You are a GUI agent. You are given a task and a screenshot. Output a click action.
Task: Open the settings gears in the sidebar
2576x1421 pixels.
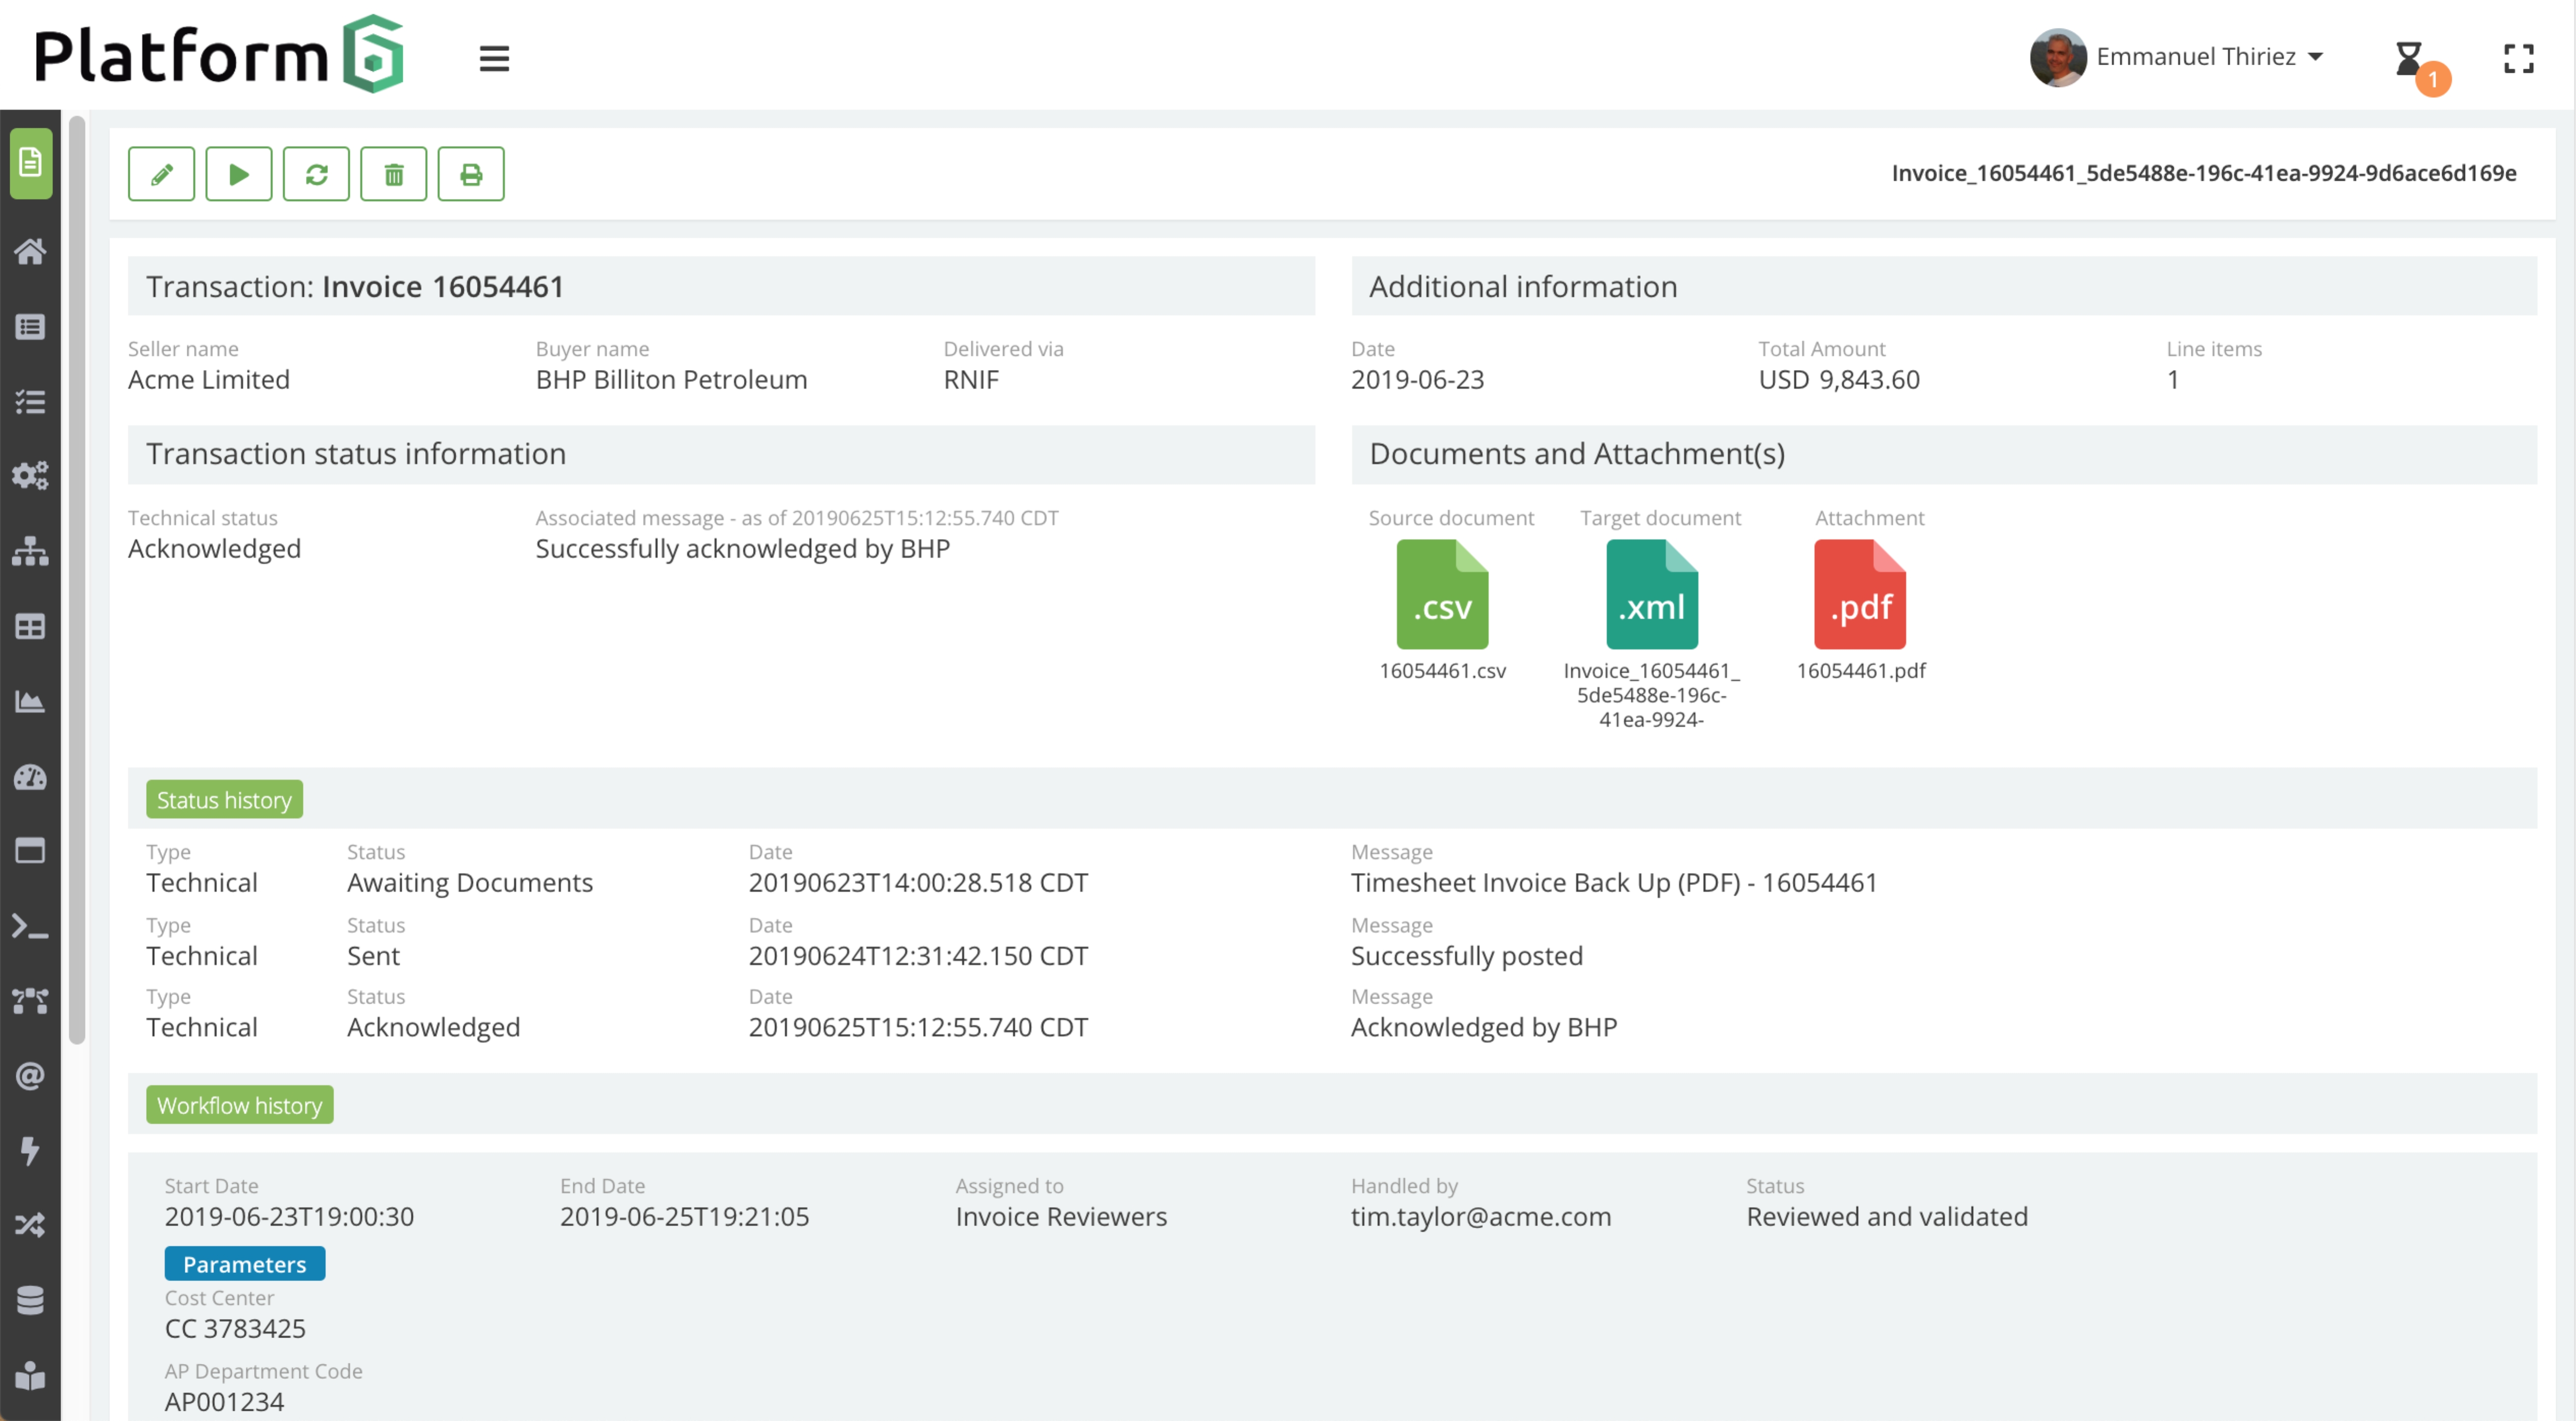(30, 476)
